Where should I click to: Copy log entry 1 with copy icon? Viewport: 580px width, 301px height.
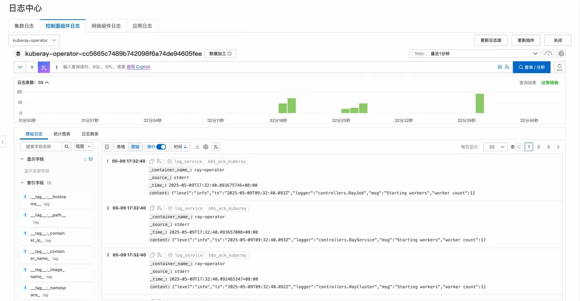[152, 161]
